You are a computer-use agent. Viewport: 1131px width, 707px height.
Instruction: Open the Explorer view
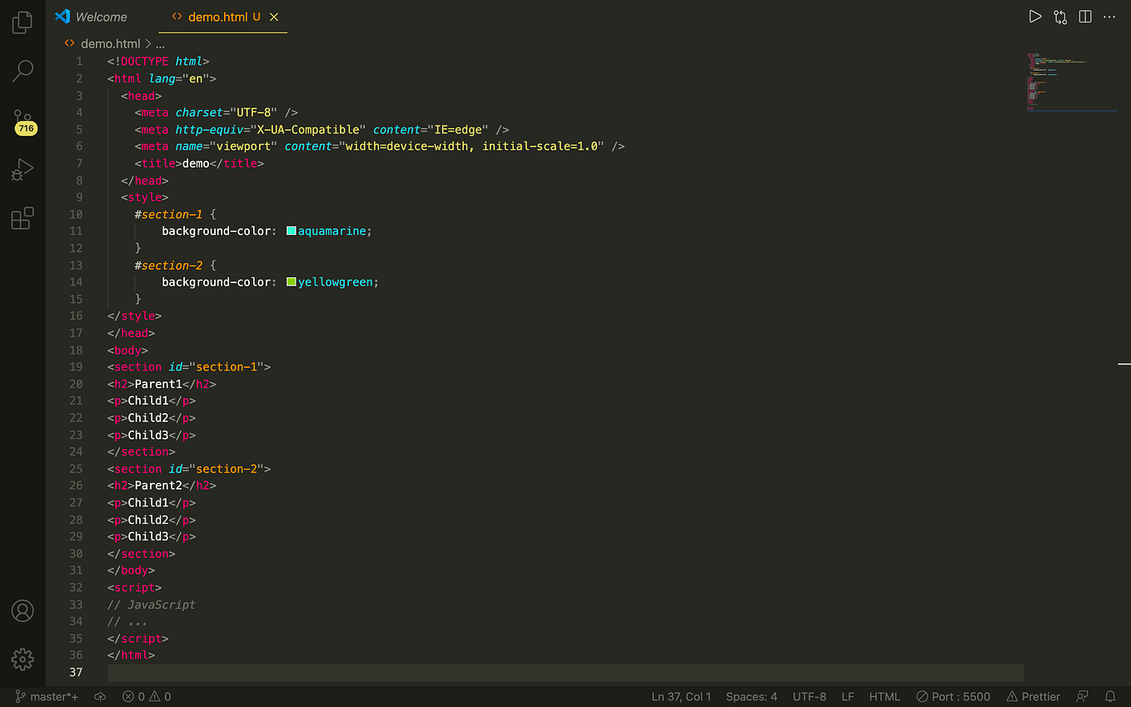(22, 22)
